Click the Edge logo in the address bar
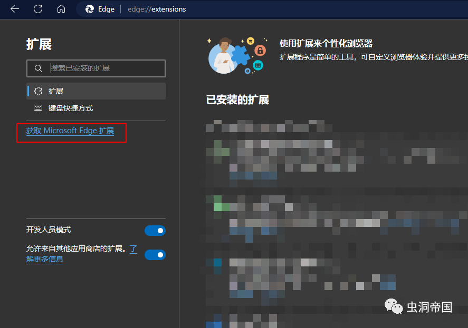Viewport: 468px width, 328px height. (90, 9)
